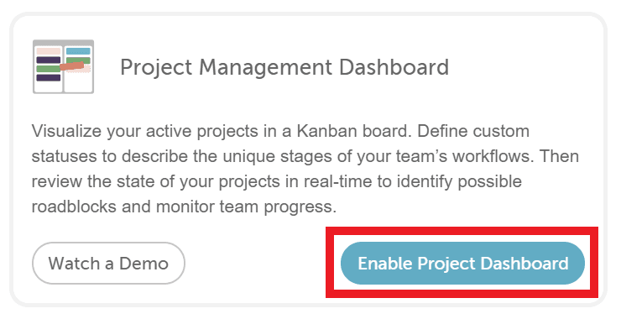Viewport: 621px width, 319px height.
Task: Click the description paragraph starting with Visualize
Action: click(305, 169)
